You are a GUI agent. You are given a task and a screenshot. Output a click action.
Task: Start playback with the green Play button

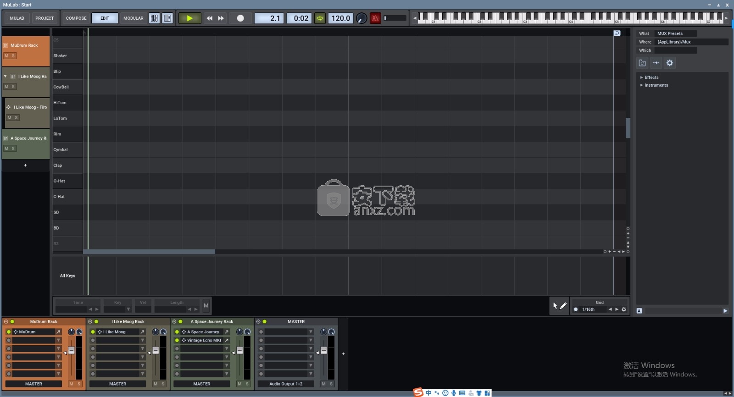(189, 18)
